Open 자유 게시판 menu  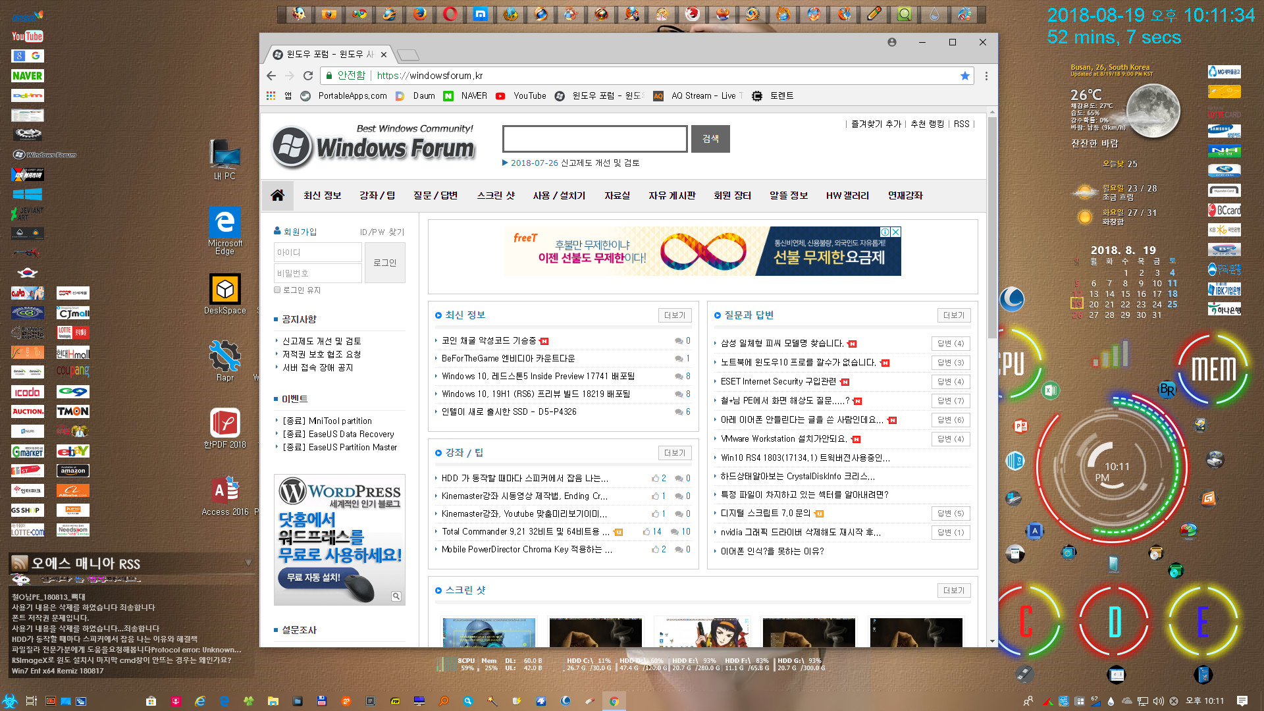(x=672, y=196)
